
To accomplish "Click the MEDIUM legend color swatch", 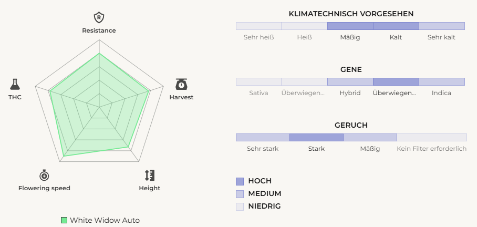I will (240, 193).
